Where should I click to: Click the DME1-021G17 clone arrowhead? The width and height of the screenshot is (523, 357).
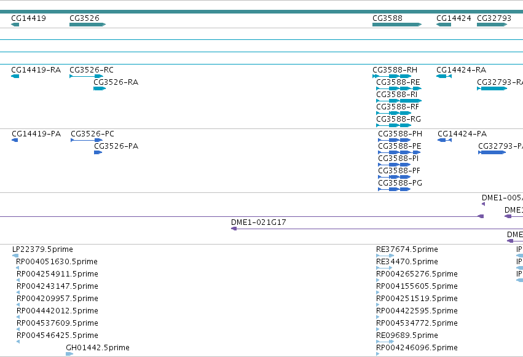pos(234,229)
